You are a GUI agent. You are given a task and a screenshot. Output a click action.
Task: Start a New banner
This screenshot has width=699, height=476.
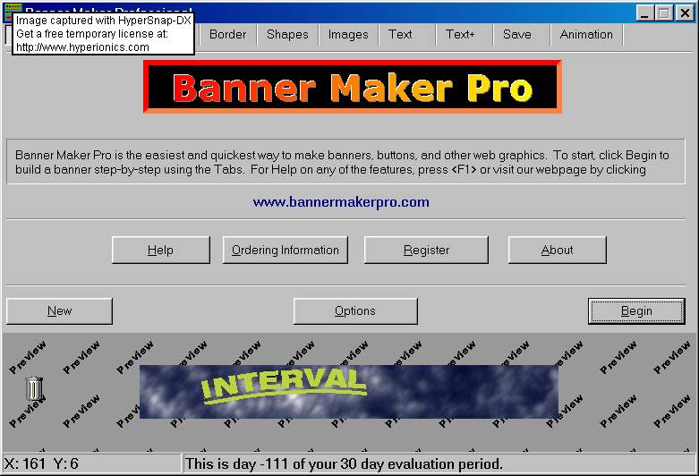click(x=59, y=311)
